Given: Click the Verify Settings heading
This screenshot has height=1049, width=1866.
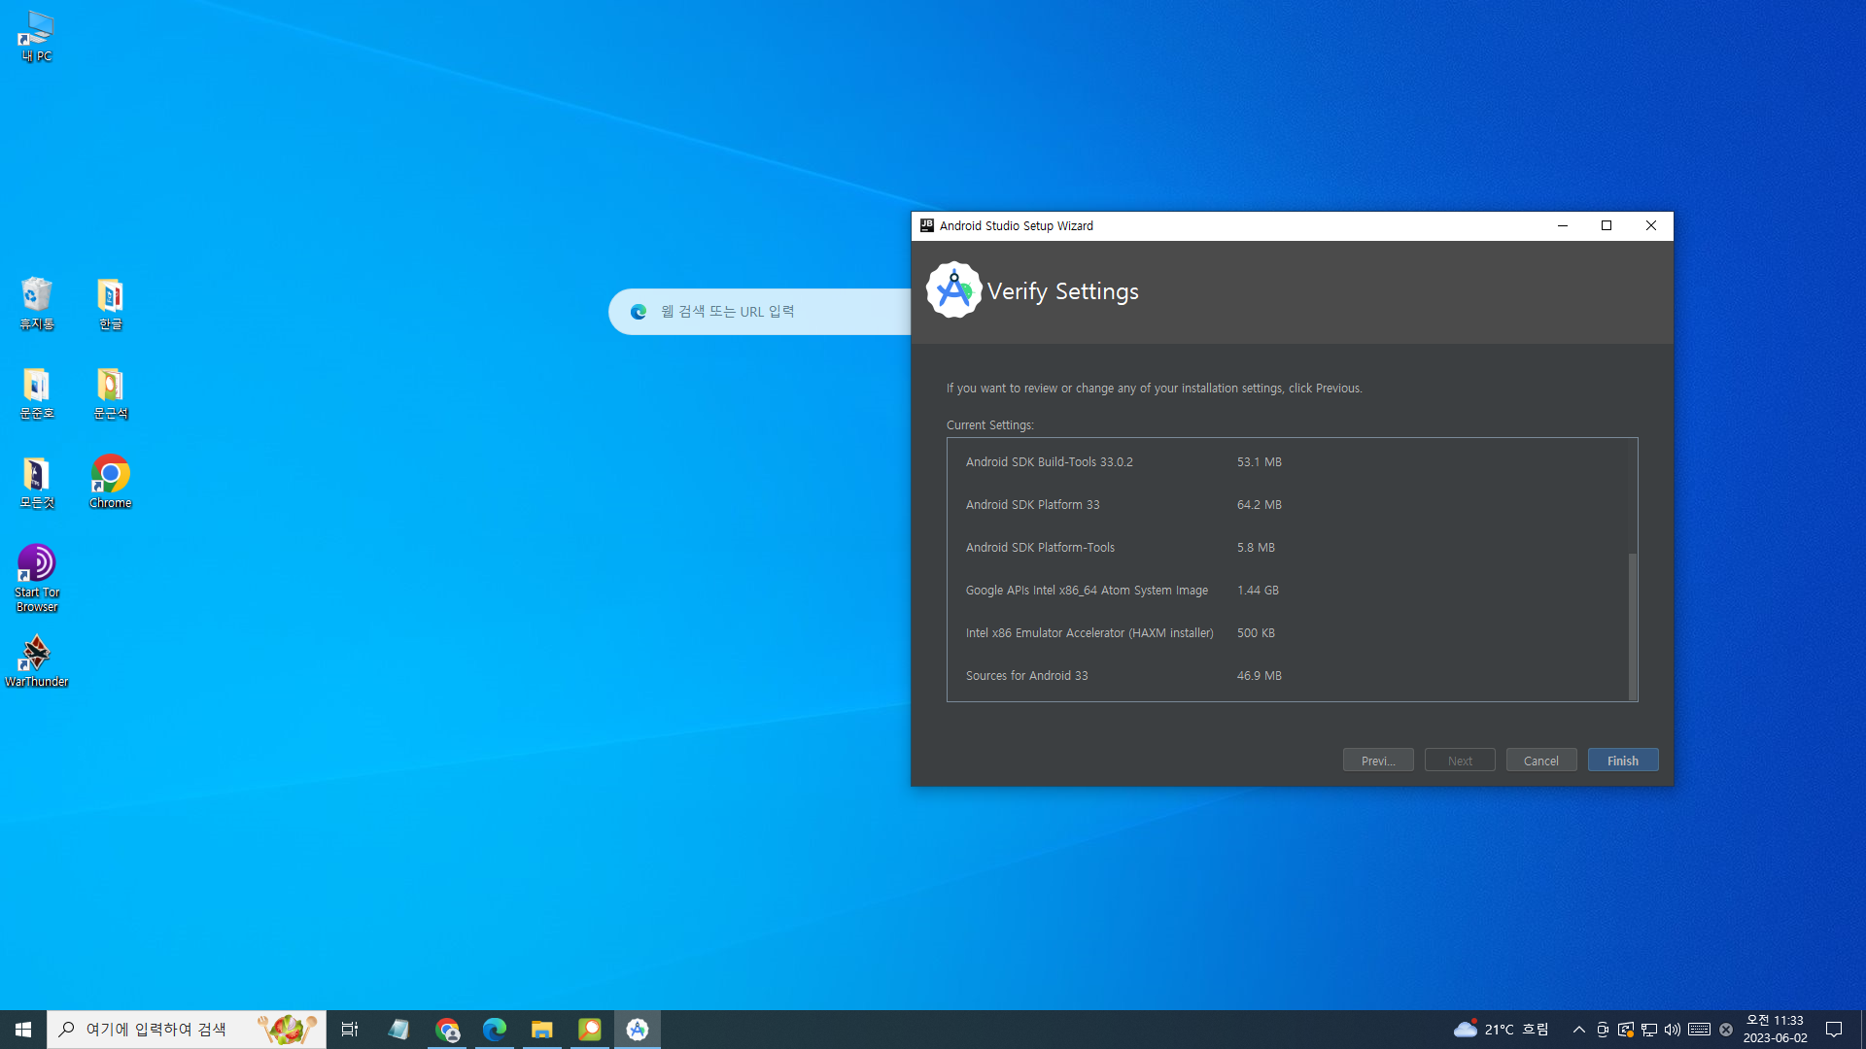Looking at the screenshot, I should tap(1063, 291).
